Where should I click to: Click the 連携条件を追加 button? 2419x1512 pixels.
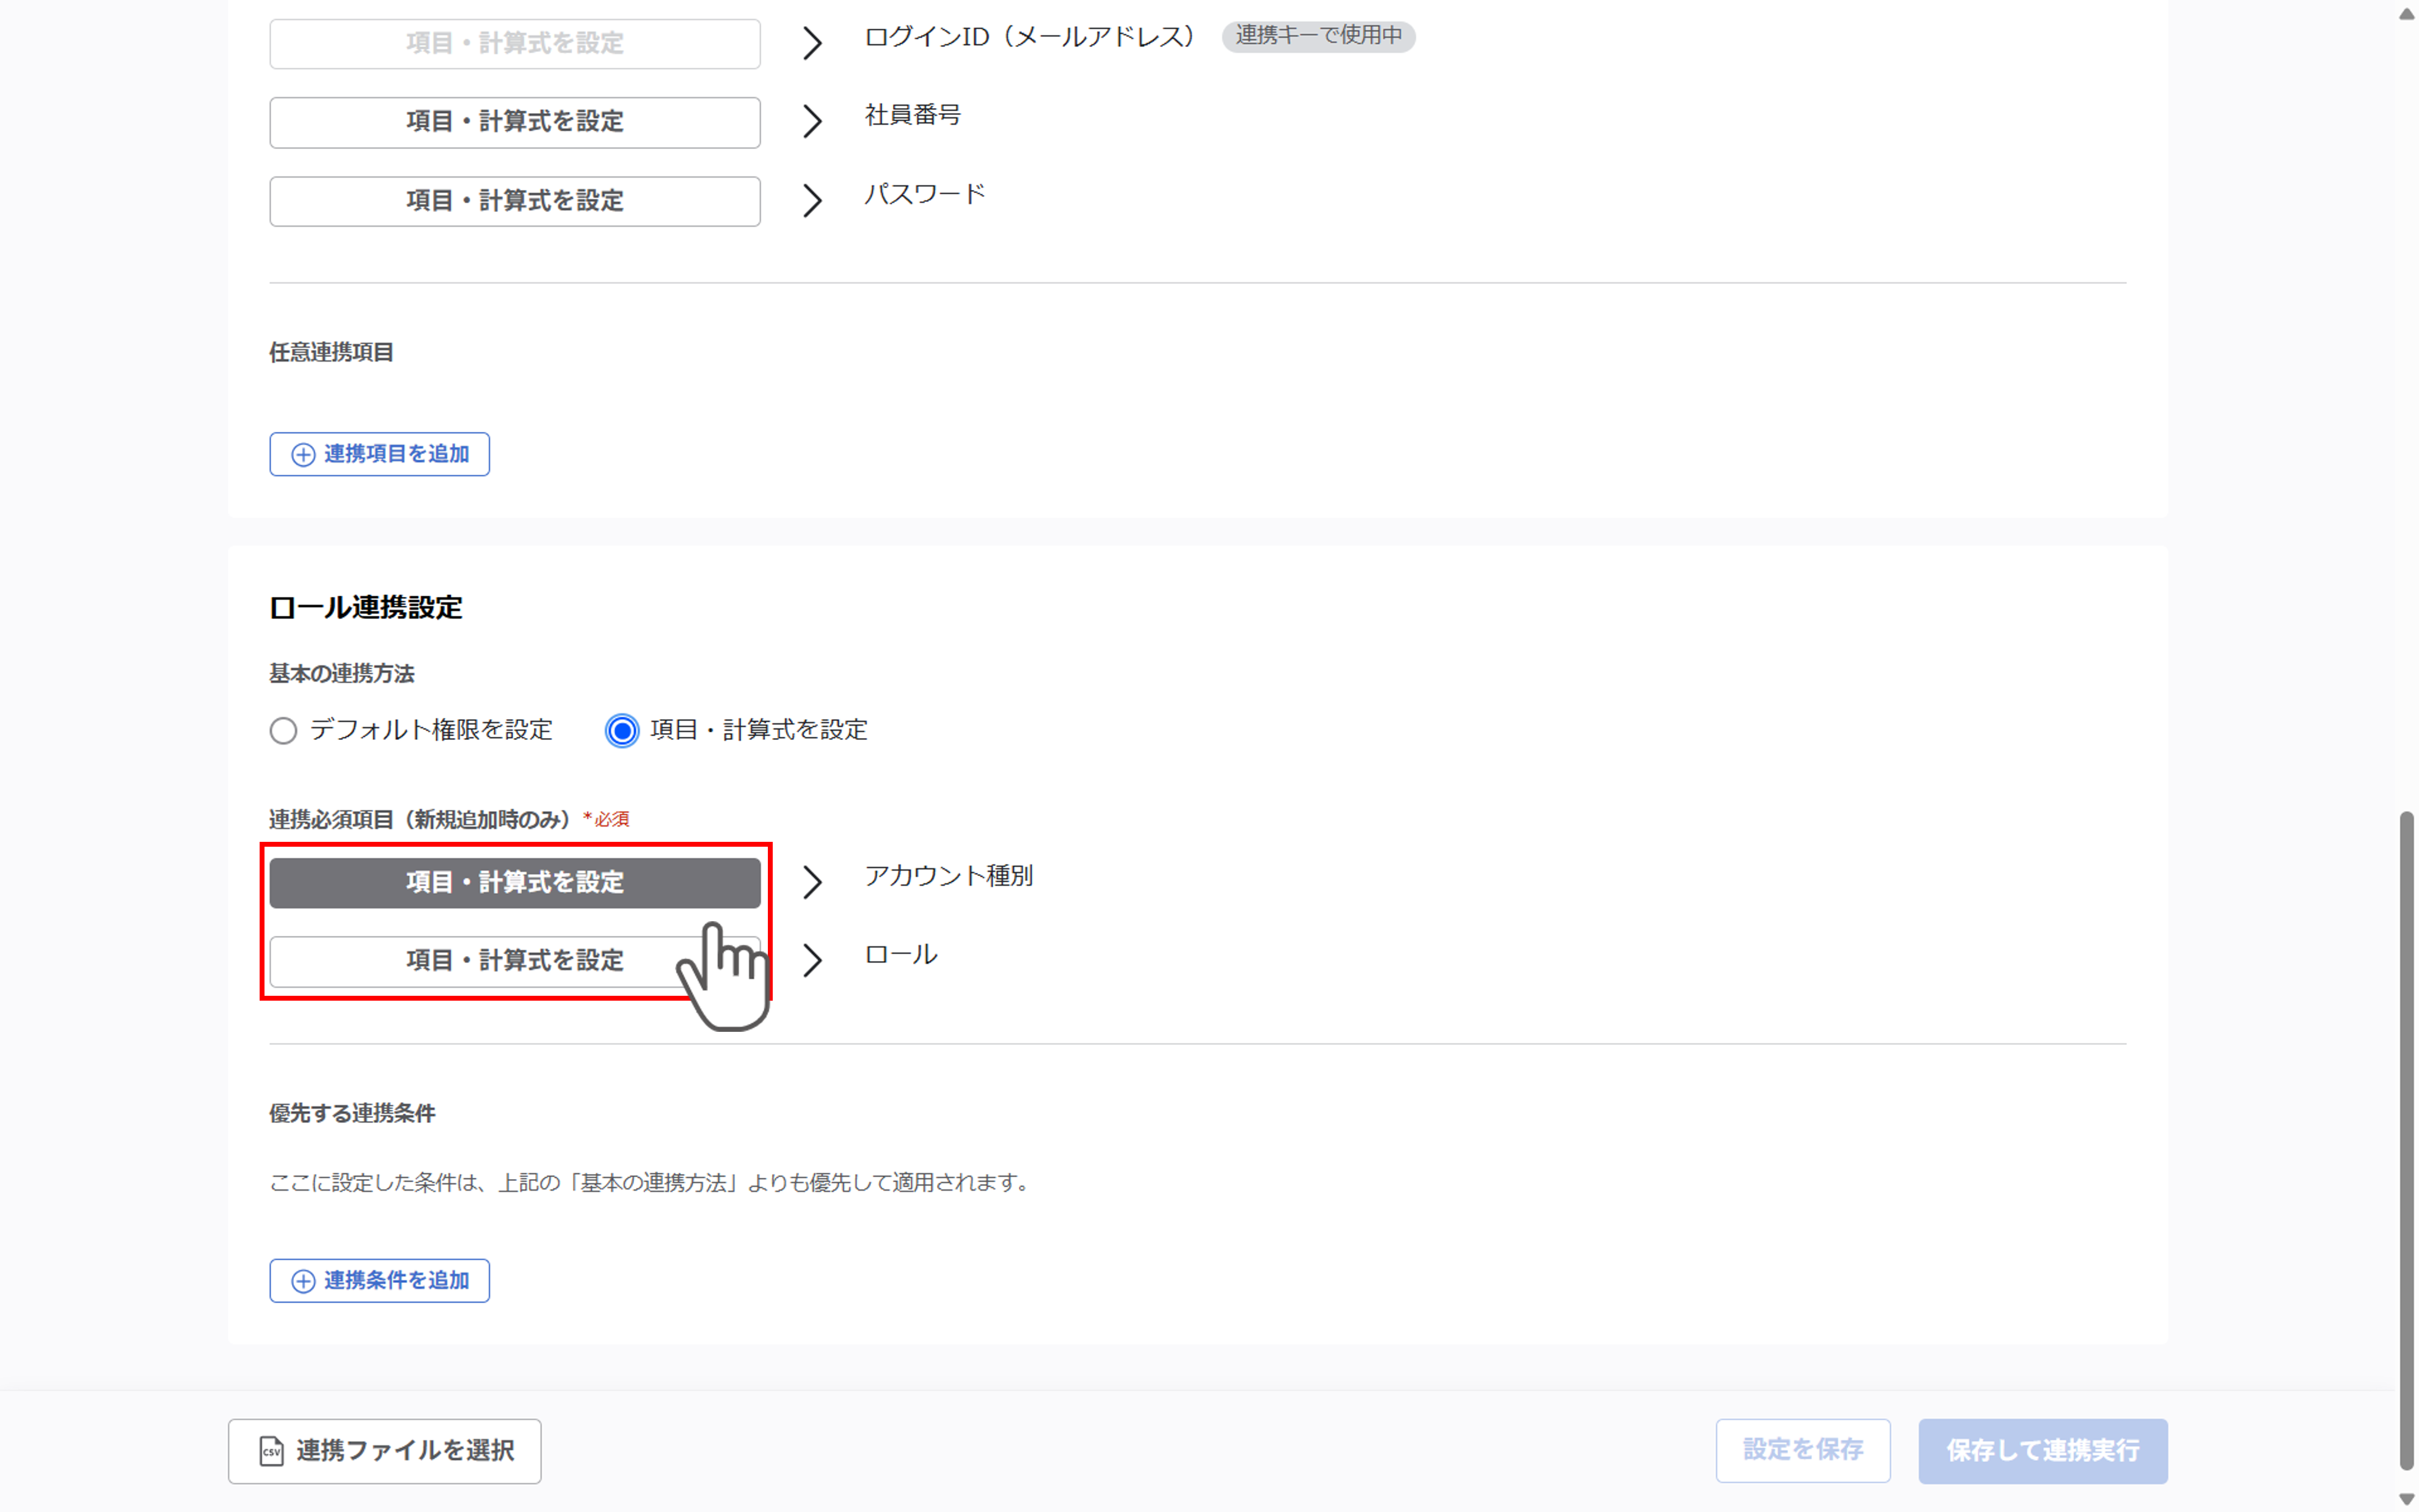click(380, 1280)
